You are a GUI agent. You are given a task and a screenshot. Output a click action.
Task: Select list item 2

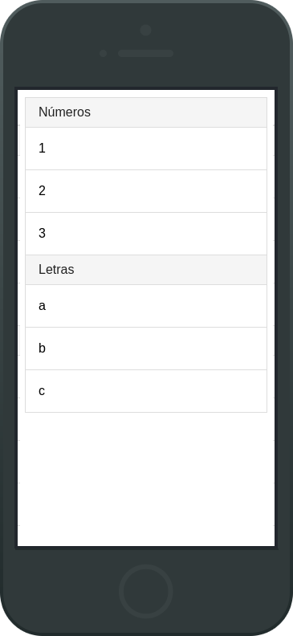[x=146, y=191]
